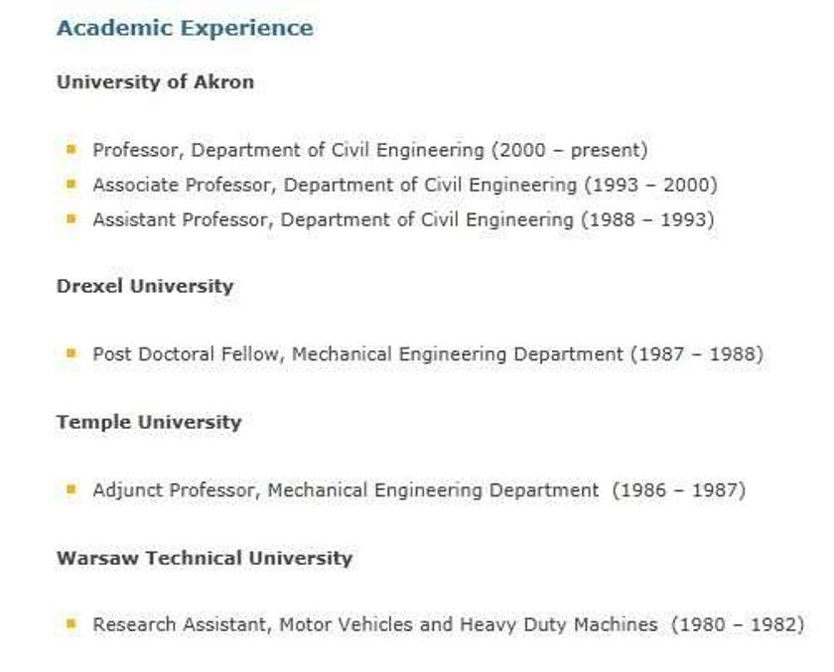This screenshot has width=834, height=672.
Task: Click the bullet icon beside Professor entry
Action: (x=71, y=150)
